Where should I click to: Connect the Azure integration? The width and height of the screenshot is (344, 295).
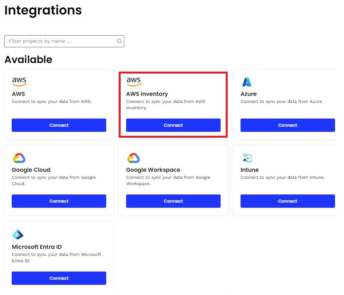tap(287, 125)
